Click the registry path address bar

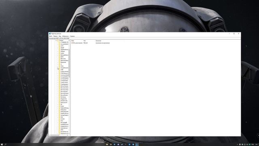pos(144,38)
